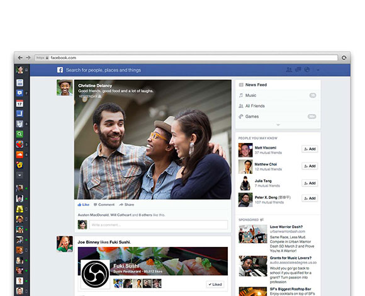Click the browser reload icon

pos(344,57)
